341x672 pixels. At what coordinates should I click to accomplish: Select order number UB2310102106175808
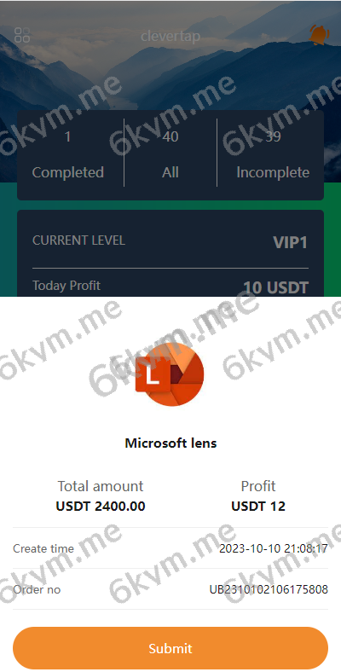coord(269,590)
